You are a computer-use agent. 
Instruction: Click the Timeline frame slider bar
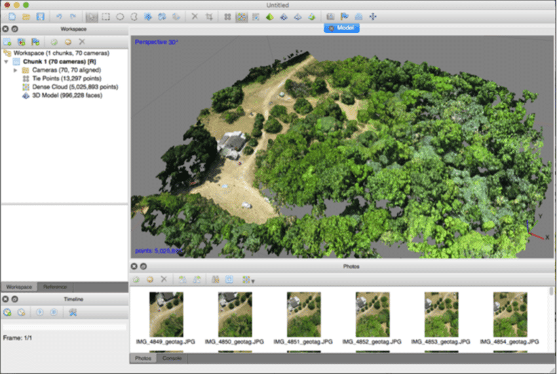(64, 326)
